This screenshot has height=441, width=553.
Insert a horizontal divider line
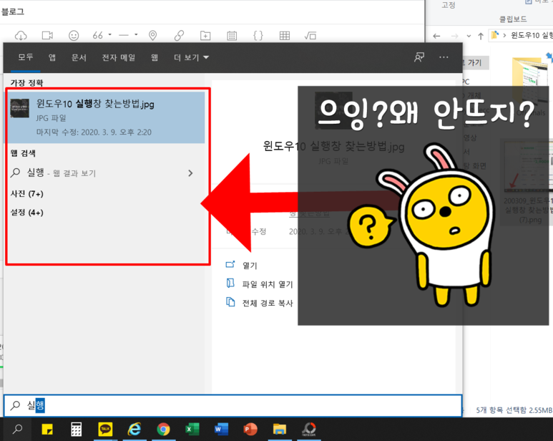pyautogui.click(x=124, y=35)
